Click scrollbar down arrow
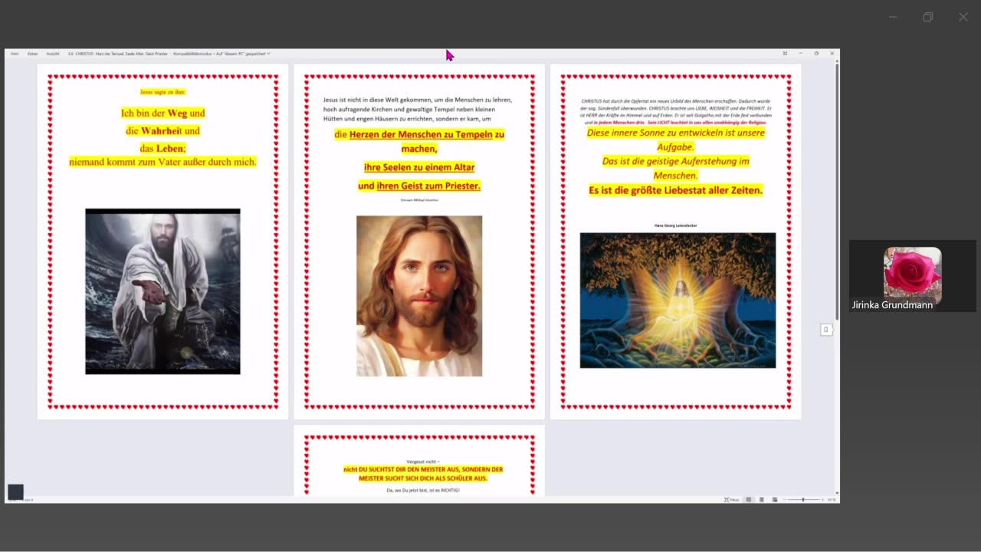This screenshot has width=981, height=552. (837, 493)
